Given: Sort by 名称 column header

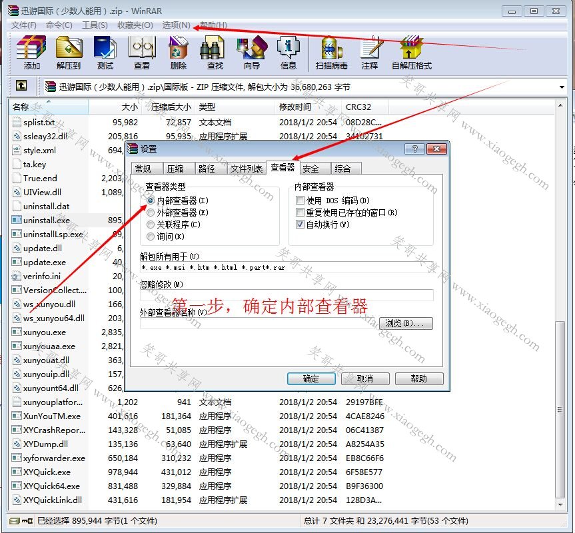Looking at the screenshot, I should tap(49, 107).
